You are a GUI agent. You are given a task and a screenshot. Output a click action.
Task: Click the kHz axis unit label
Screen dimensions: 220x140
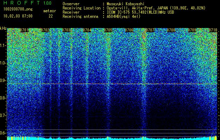click(x=3, y=28)
